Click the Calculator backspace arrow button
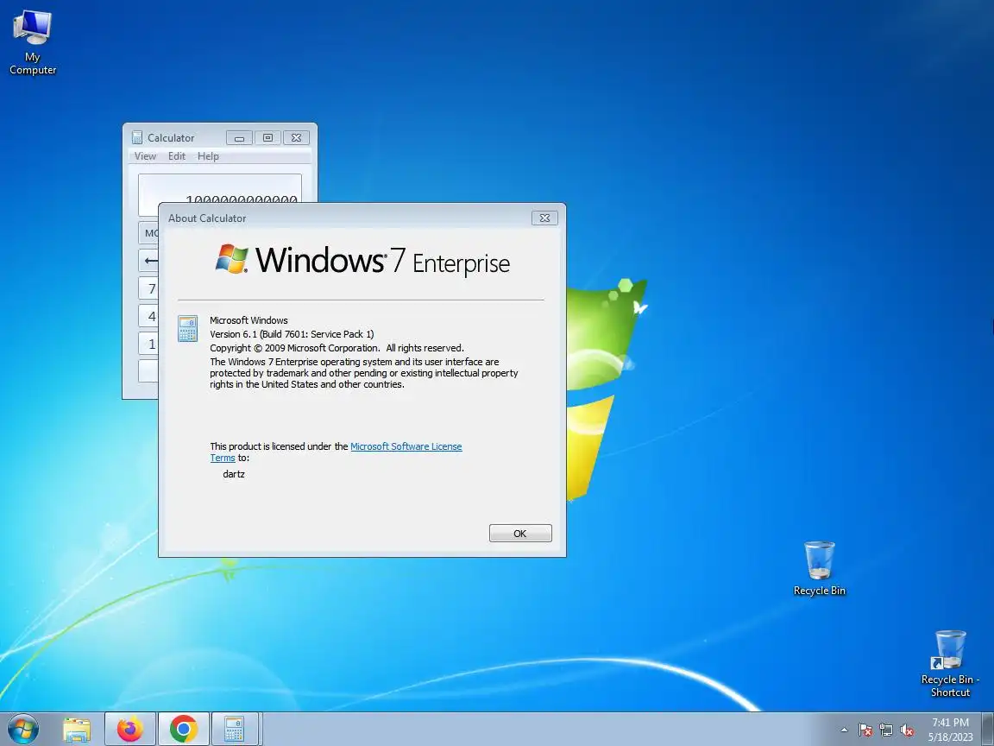The image size is (994, 746). pyautogui.click(x=149, y=260)
